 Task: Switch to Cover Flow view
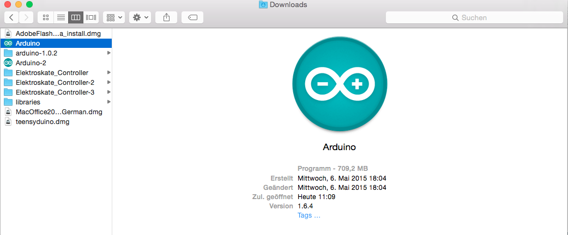90,17
